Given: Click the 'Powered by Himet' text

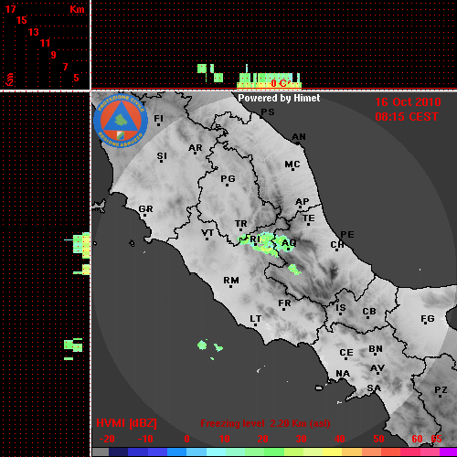Looking at the screenshot, I should [279, 98].
